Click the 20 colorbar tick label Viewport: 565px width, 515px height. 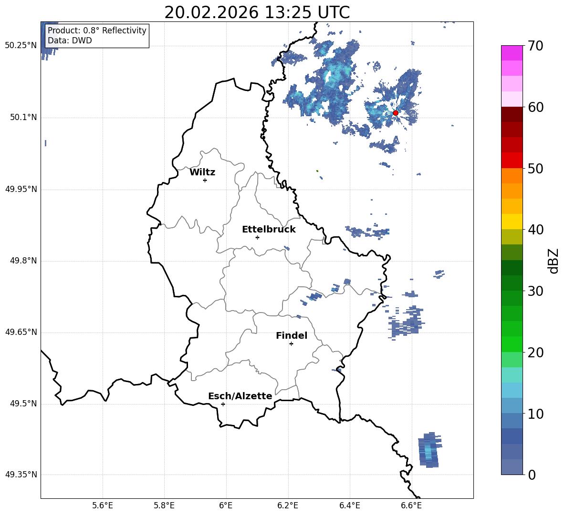tap(535, 353)
